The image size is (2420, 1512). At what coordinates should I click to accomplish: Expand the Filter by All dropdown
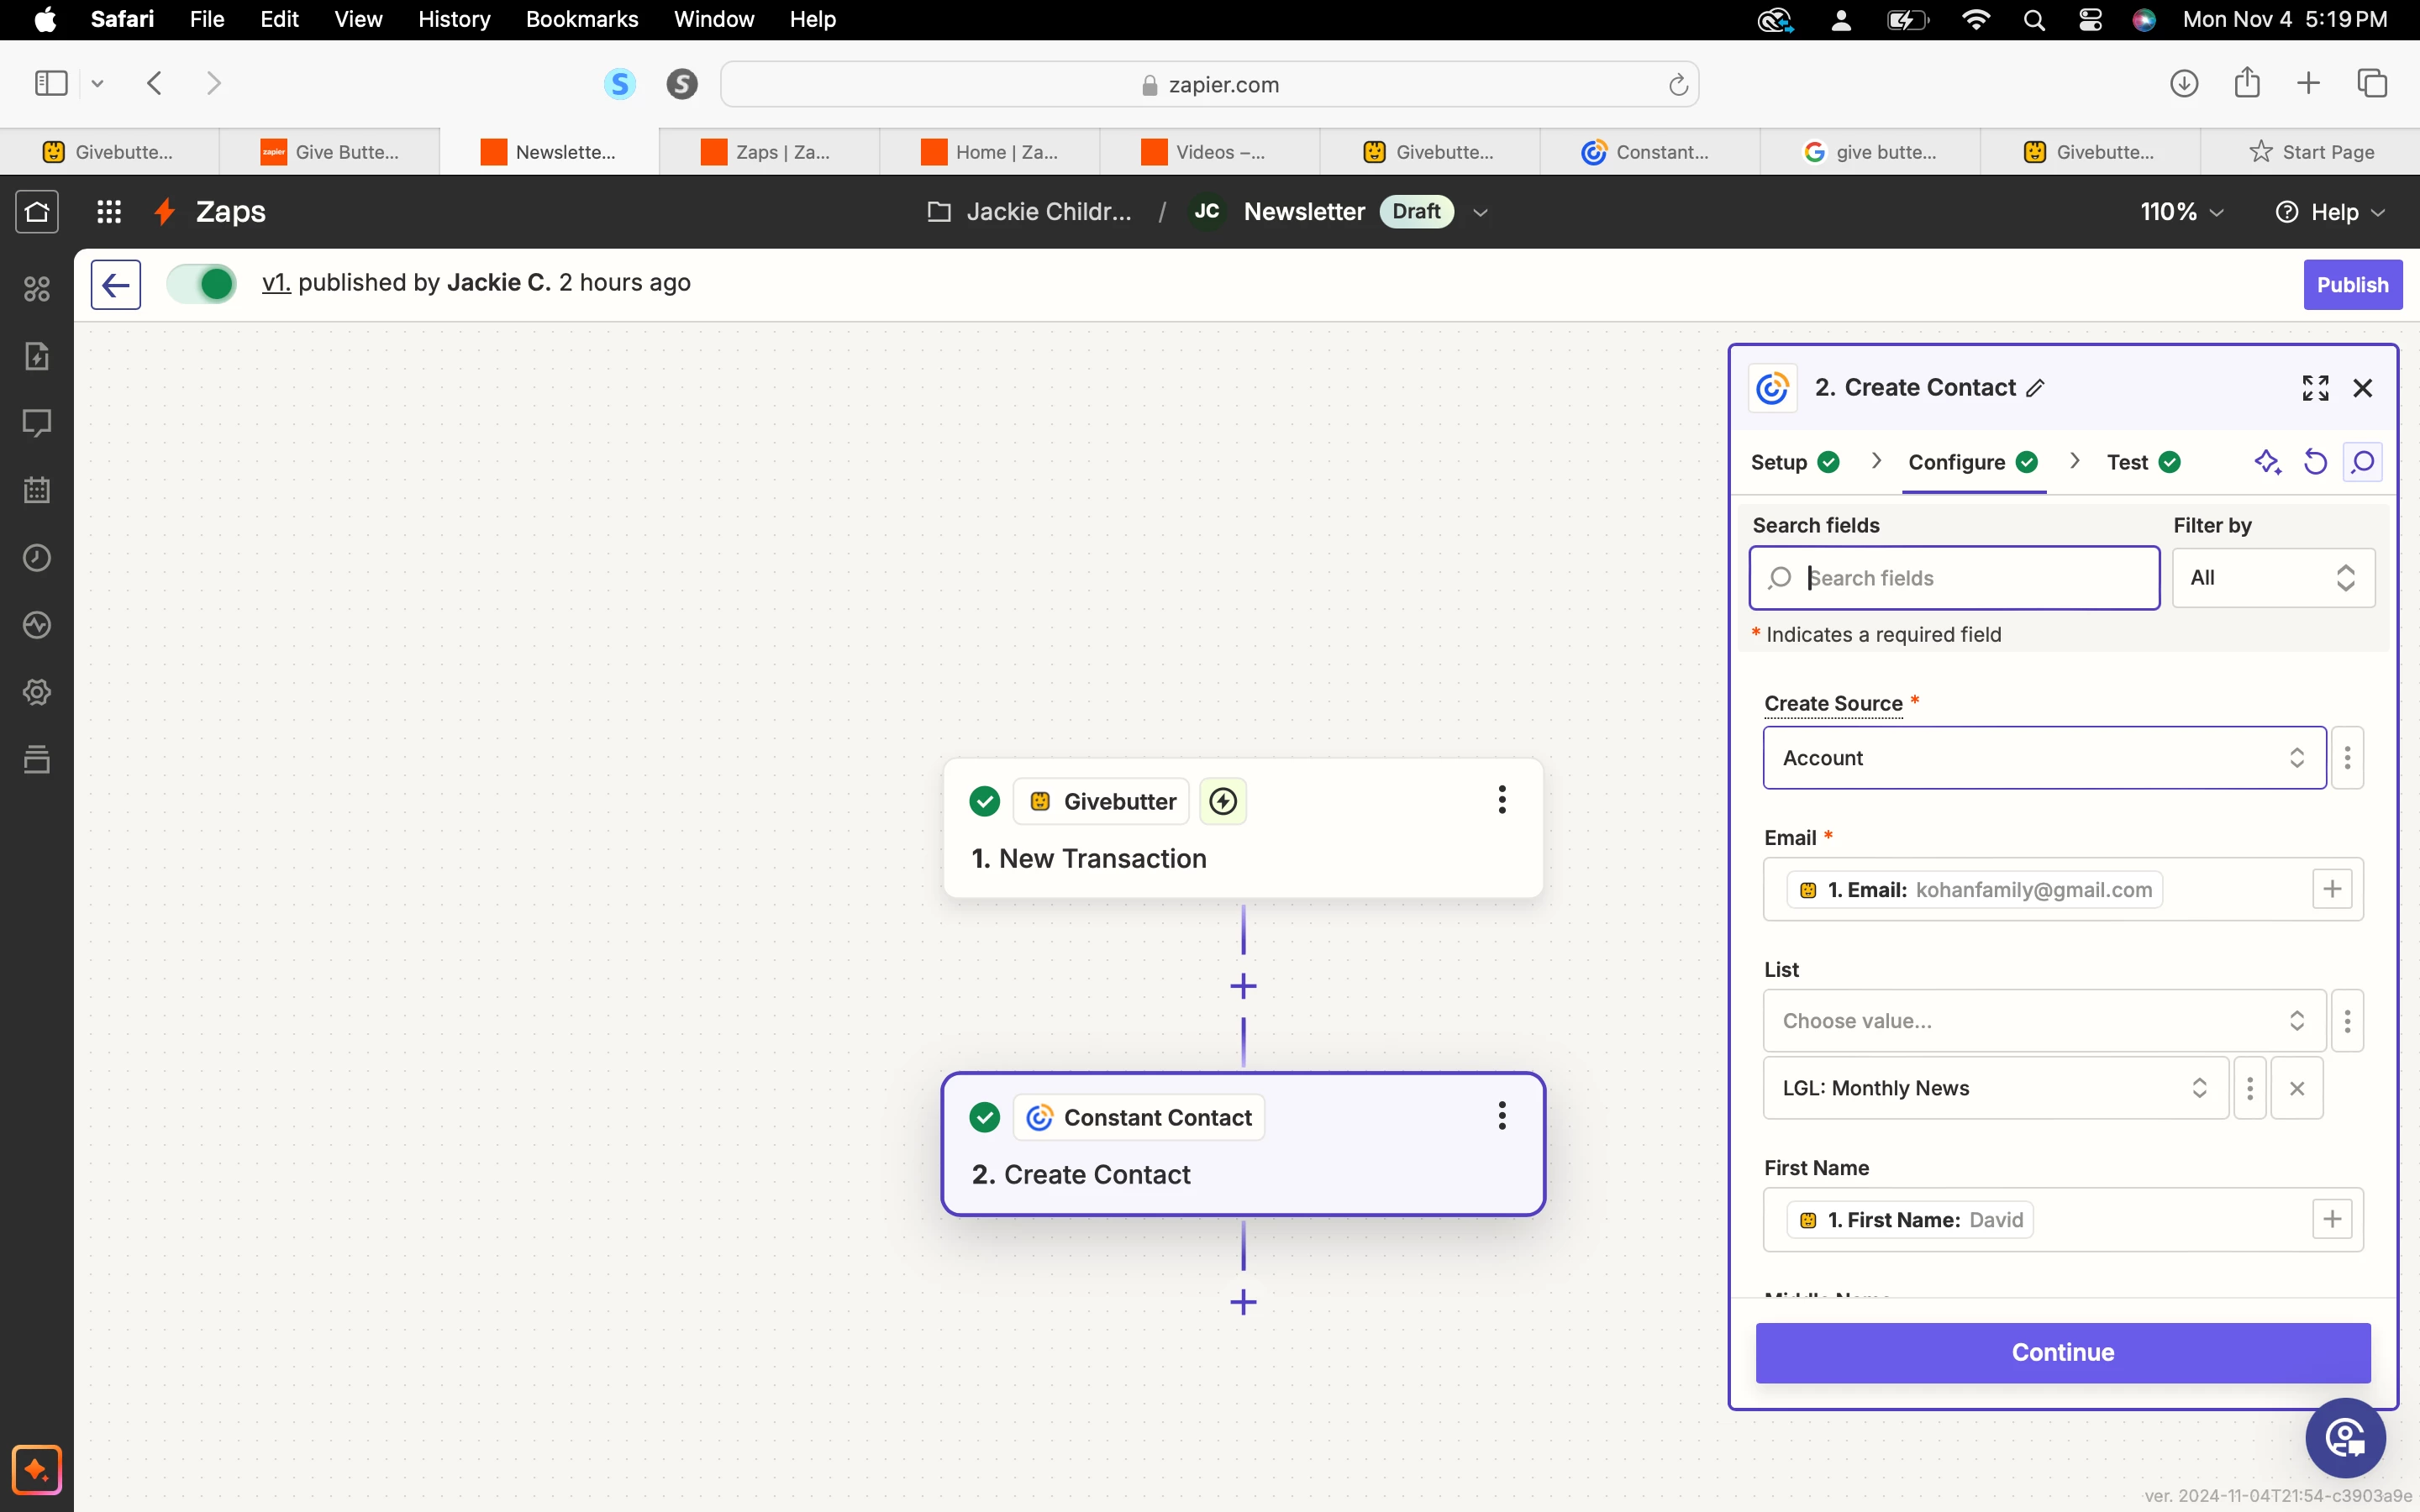(x=2272, y=578)
